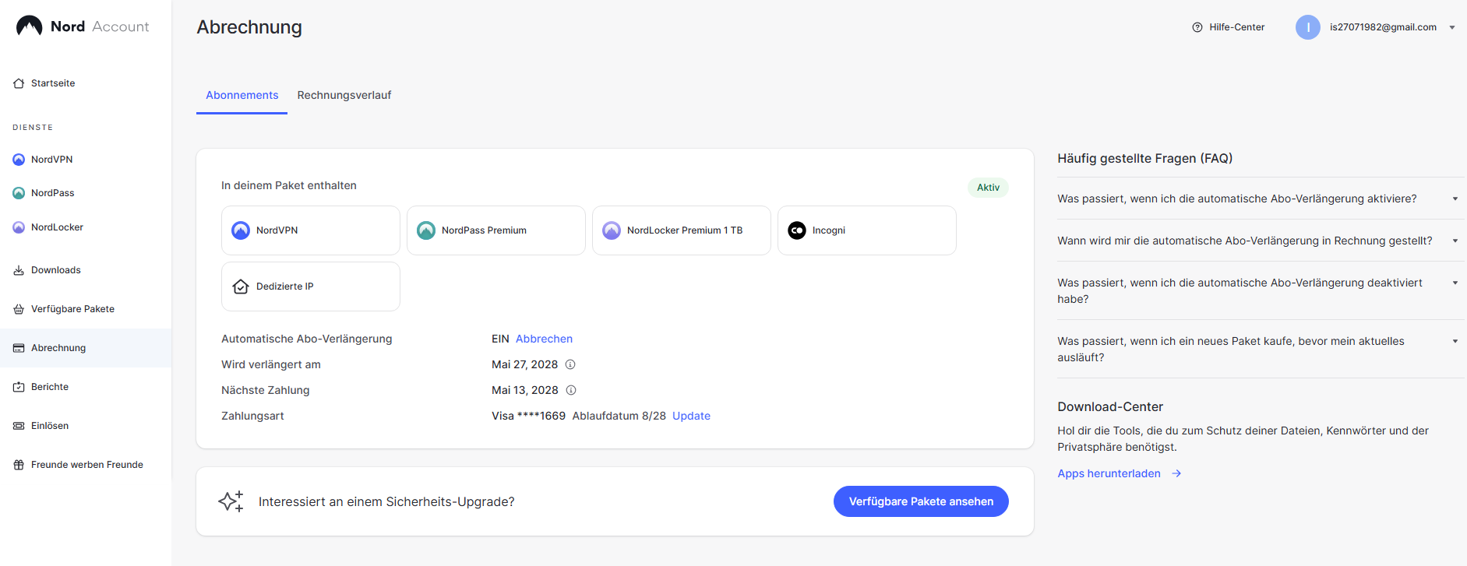Click the Startseite home icon
Image resolution: width=1467 pixels, height=566 pixels.
(x=19, y=83)
